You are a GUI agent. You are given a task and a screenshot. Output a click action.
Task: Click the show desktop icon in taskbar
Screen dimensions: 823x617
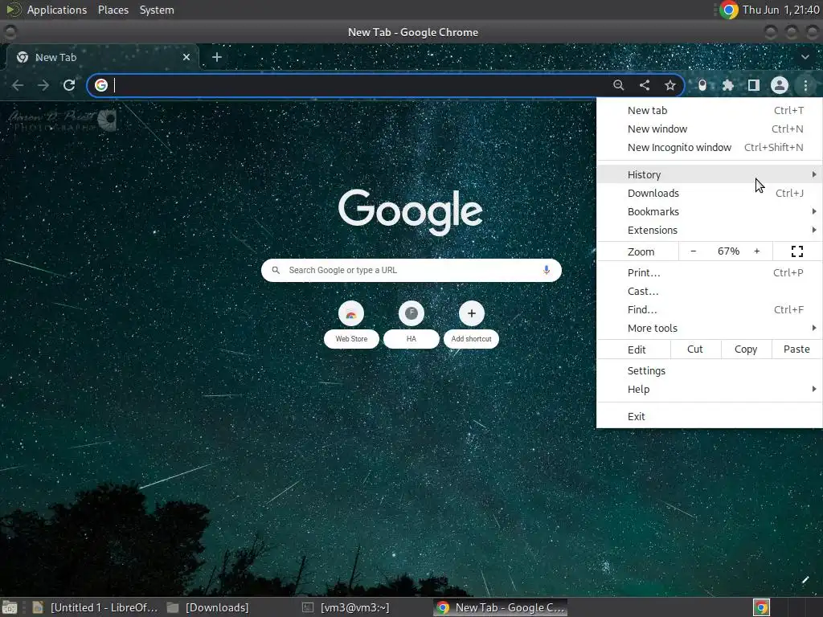10,607
